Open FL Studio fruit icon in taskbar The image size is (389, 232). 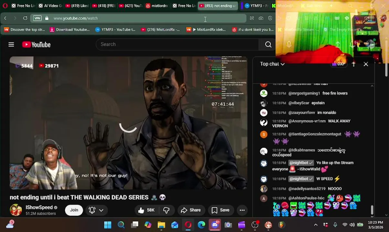pos(281,225)
